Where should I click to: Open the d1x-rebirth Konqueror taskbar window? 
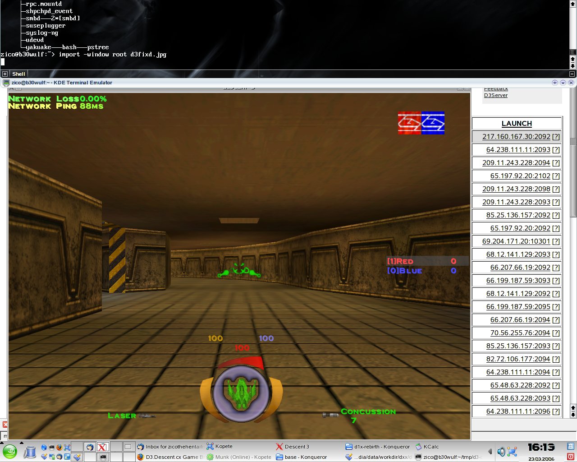coord(381,447)
